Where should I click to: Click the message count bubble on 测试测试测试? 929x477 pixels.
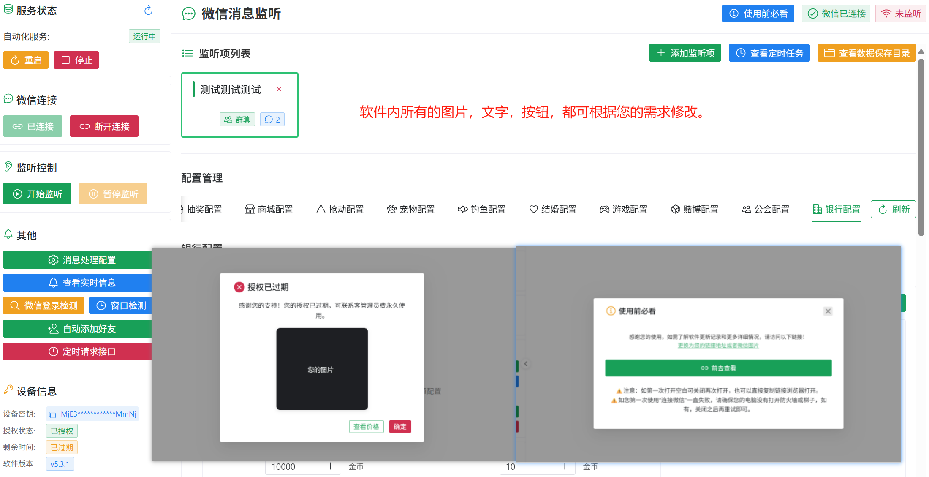point(272,119)
